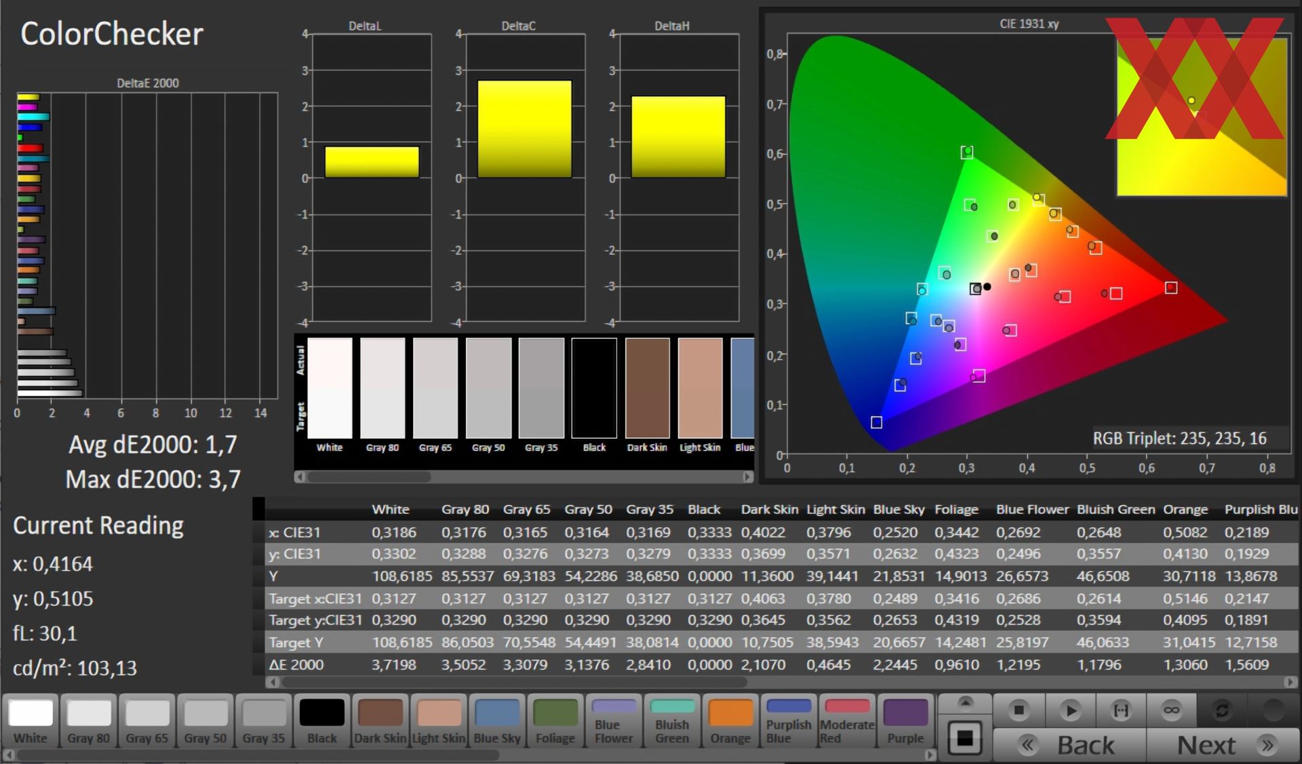Click the Dark Skin comparison swatch
Image resolution: width=1302 pixels, height=764 pixels.
(x=647, y=388)
